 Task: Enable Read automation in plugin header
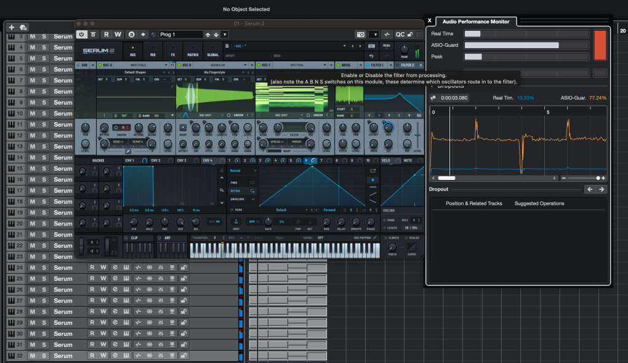point(106,35)
